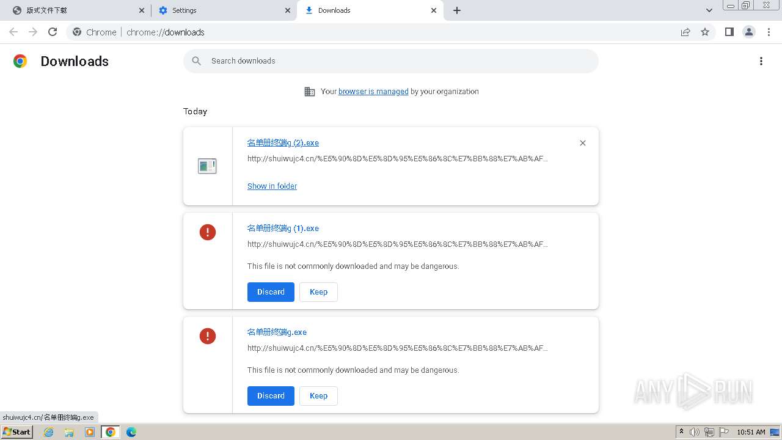Reload the Downloads page
782x440 pixels.
53,32
